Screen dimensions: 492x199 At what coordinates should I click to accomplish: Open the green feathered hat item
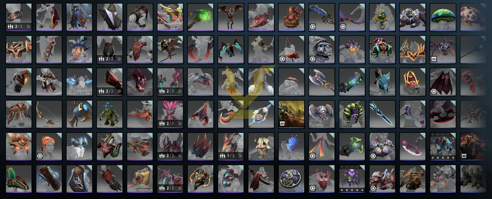tap(19, 179)
